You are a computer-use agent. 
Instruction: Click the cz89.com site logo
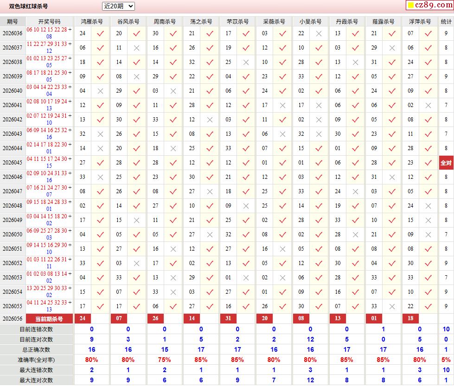pyautogui.click(x=429, y=5)
